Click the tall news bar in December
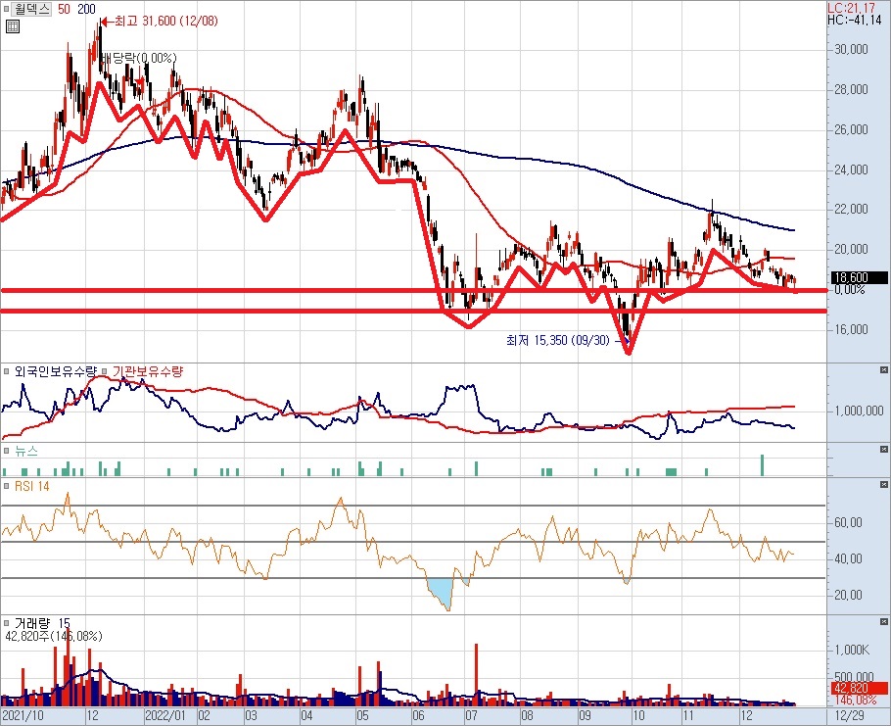891x726 pixels. 762,465
